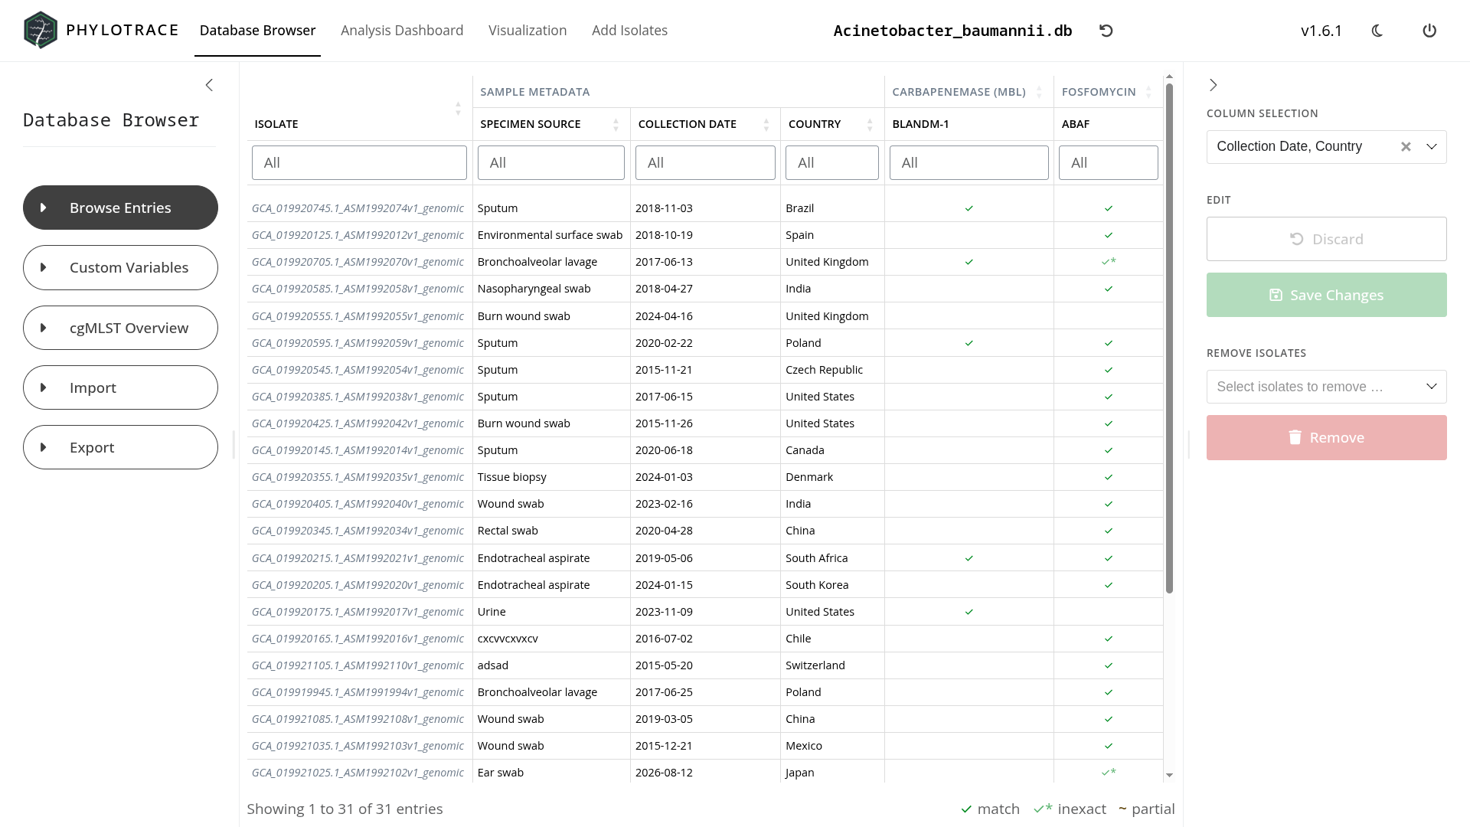Screen dimensions: 1470x827
Task: Select isolate GCA_019920555.1_ASM1992055v1_genomic
Action: click(358, 316)
